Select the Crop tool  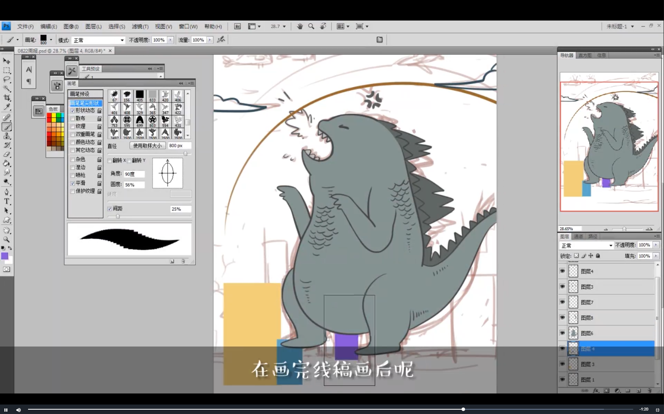7,98
